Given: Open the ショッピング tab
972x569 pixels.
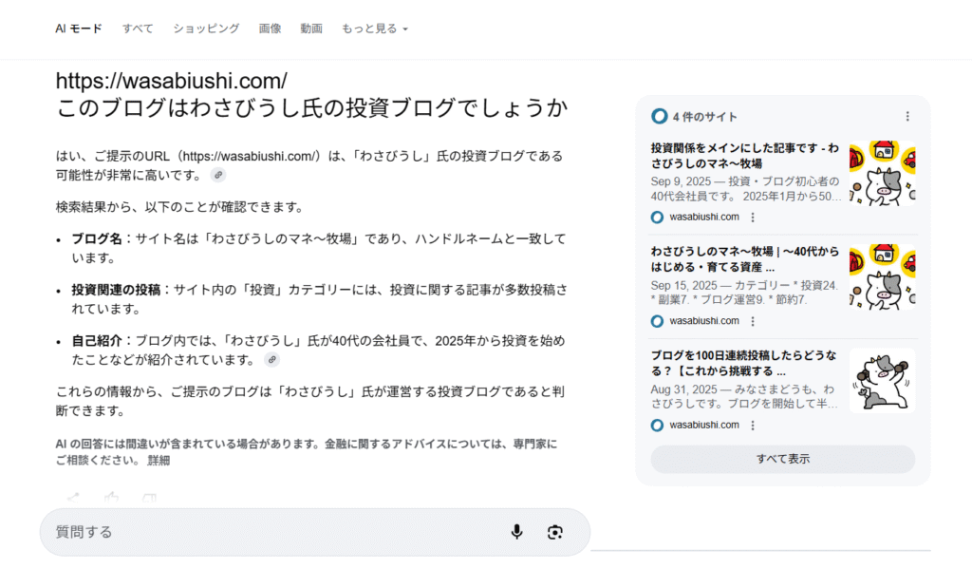Looking at the screenshot, I should 206,28.
